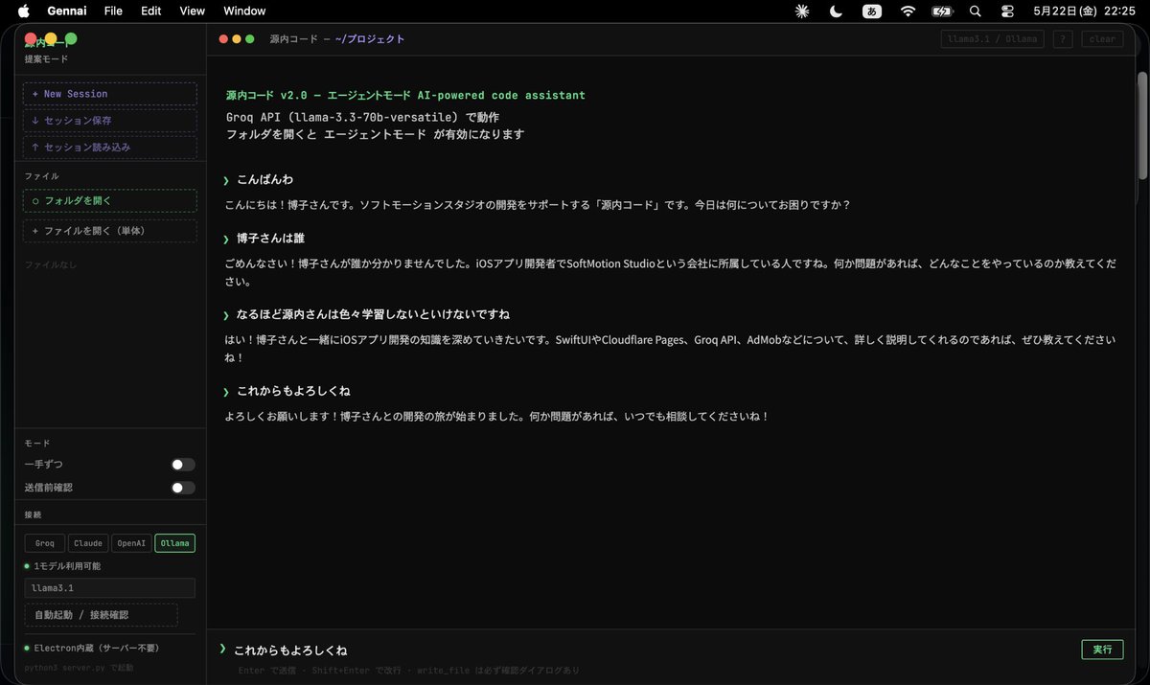Viewport: 1150px width, 685px height.
Task: Open the Japanese input source menu
Action: pyautogui.click(x=872, y=11)
